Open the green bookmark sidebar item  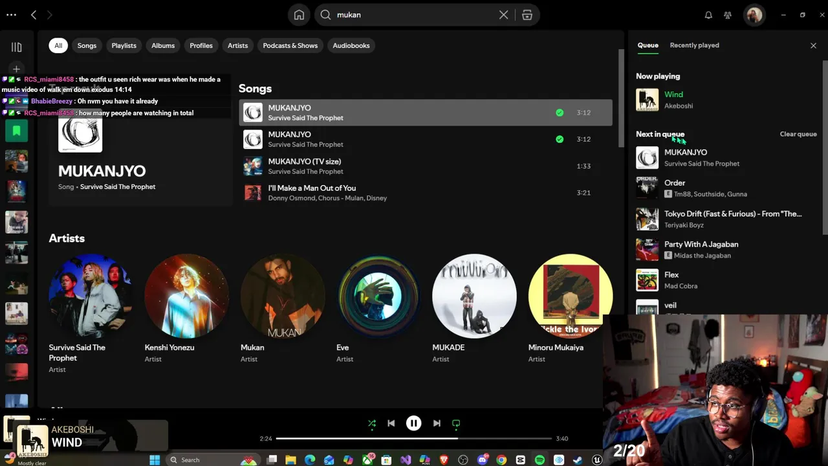point(16,131)
